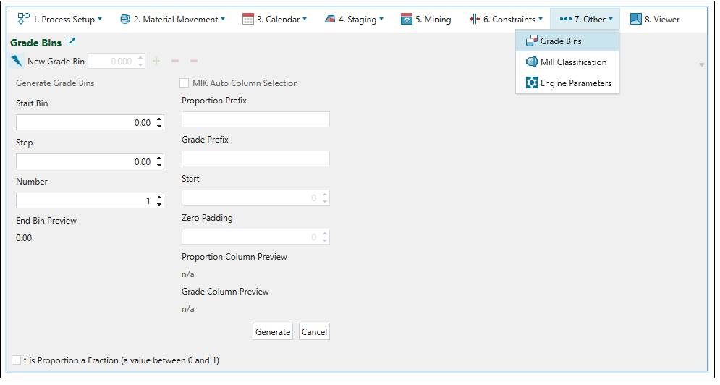
Task: Open the Calendar tab
Action: coord(274,20)
